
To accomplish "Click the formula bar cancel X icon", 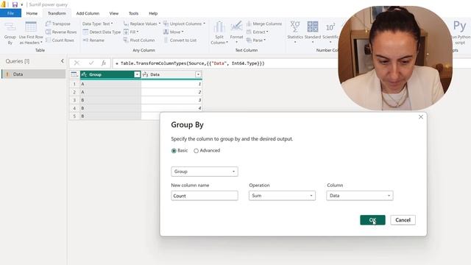I will click(77, 63).
